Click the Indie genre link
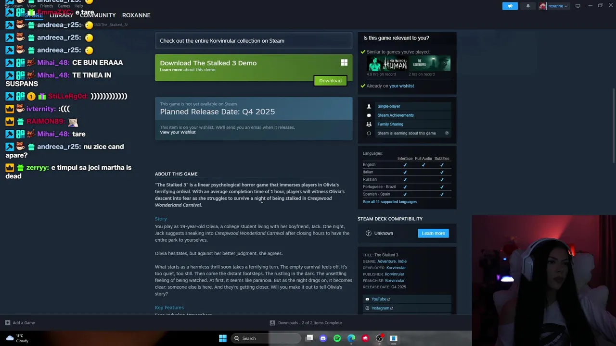616x346 pixels. (x=402, y=261)
